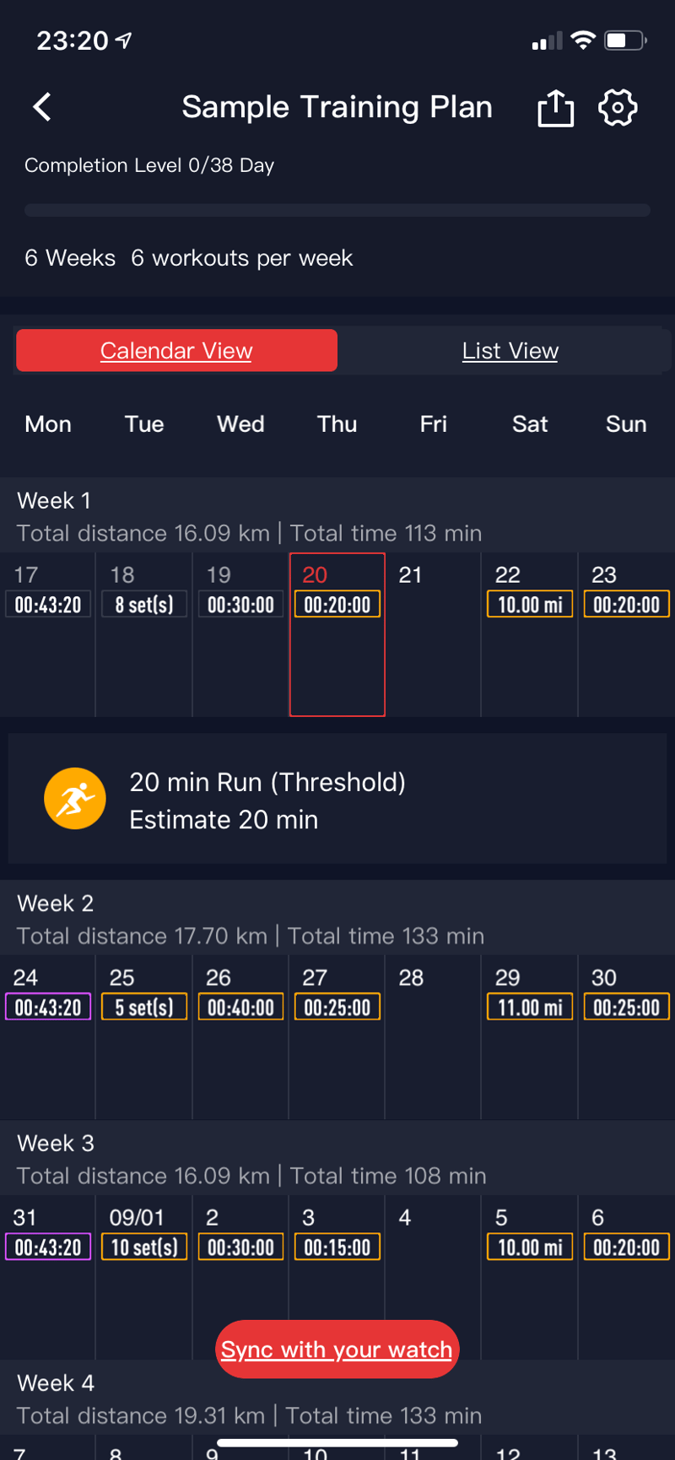Switch to Calendar View tab
Screen dimensions: 675x1460
point(176,351)
